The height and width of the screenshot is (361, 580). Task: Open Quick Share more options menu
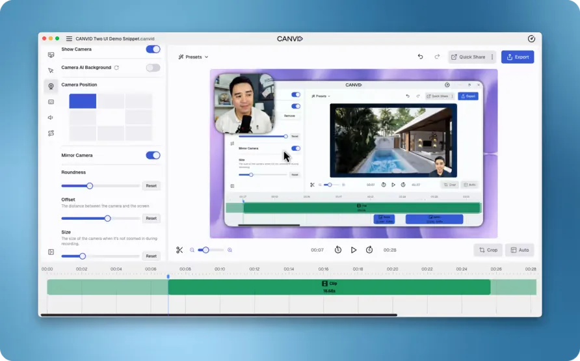coord(492,57)
